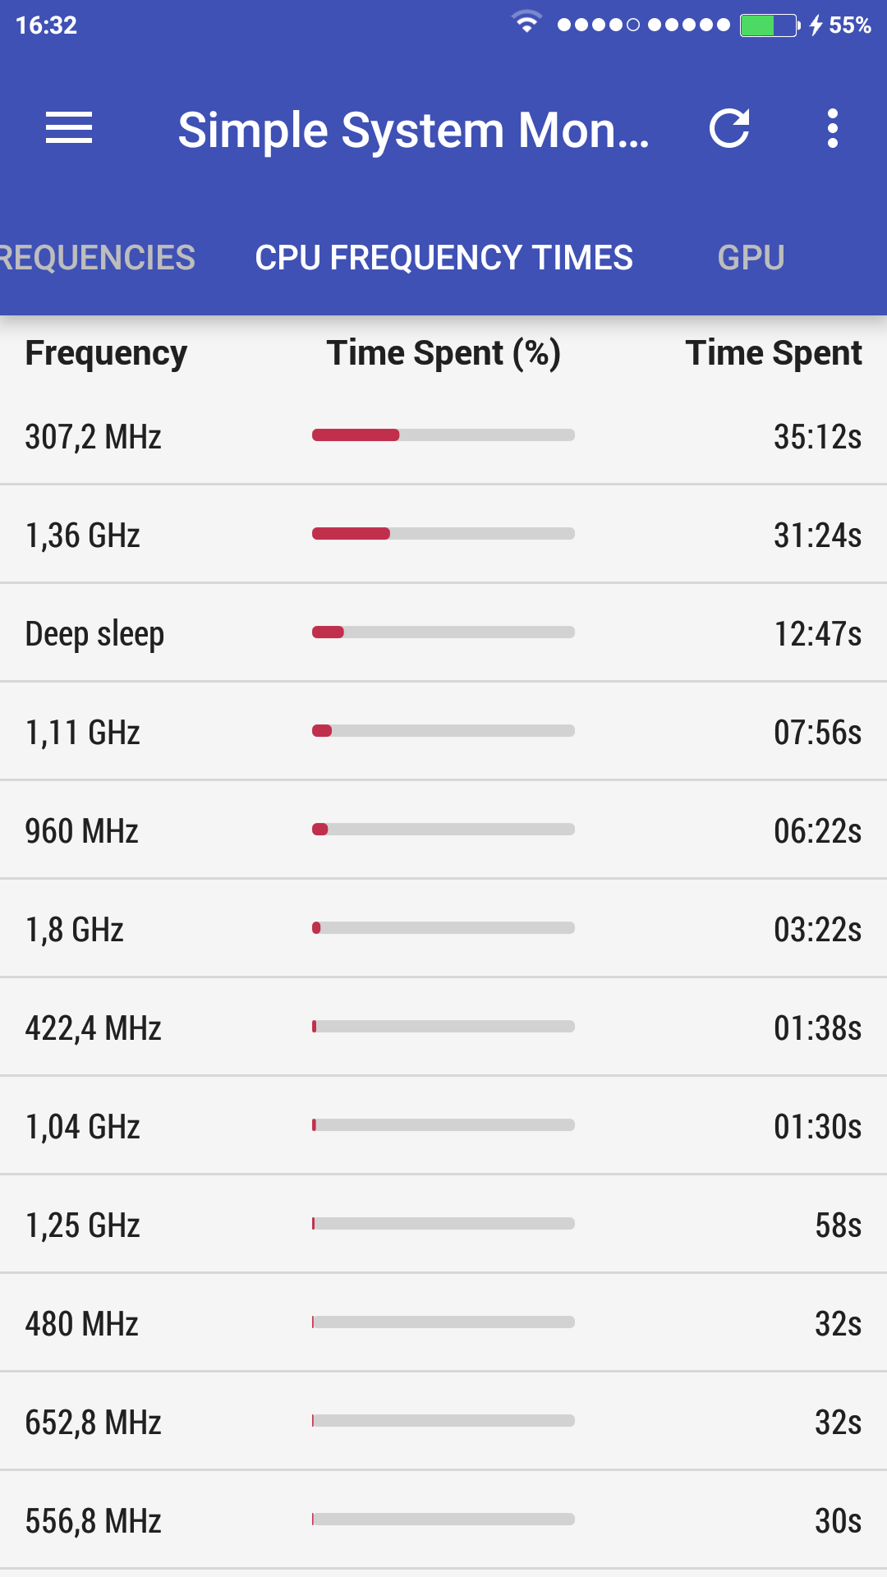Click the 1,36 GHz time bar
The image size is (887, 1577).
[443, 534]
